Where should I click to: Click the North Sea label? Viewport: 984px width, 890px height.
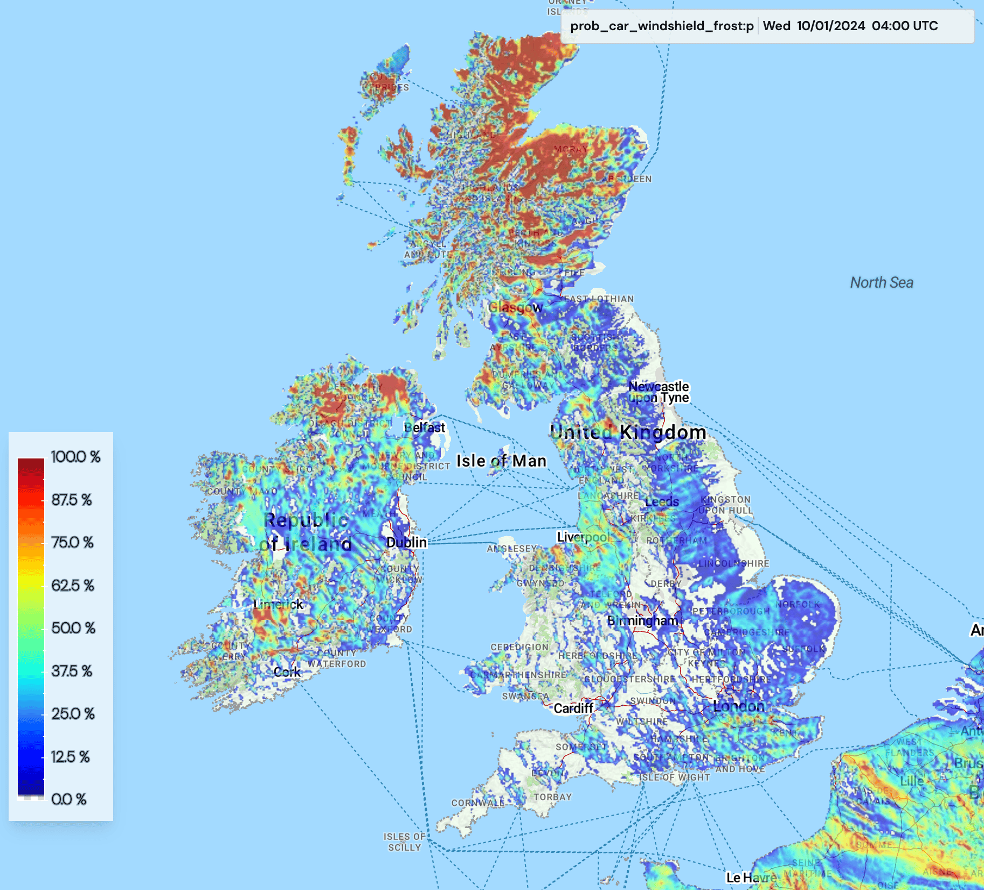882,283
